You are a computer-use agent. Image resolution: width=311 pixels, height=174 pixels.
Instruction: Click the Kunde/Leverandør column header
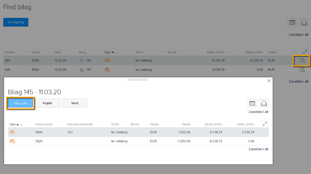(80, 124)
